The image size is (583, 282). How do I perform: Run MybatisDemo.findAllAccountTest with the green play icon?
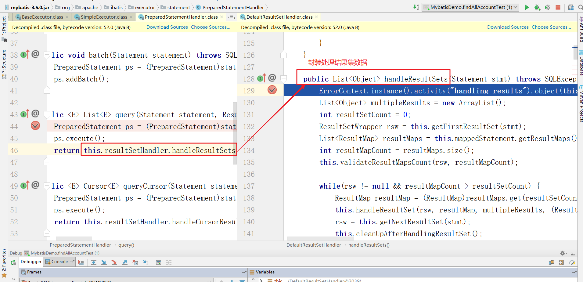(x=527, y=7)
